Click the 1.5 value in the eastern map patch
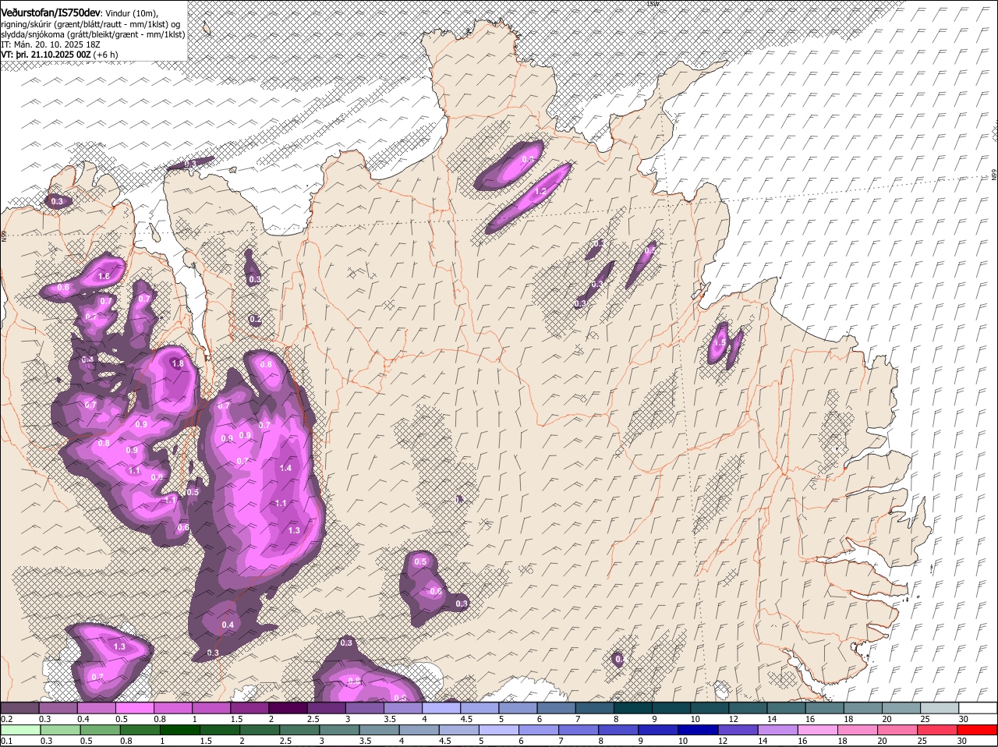Screen dimensions: 998x747 point(720,342)
